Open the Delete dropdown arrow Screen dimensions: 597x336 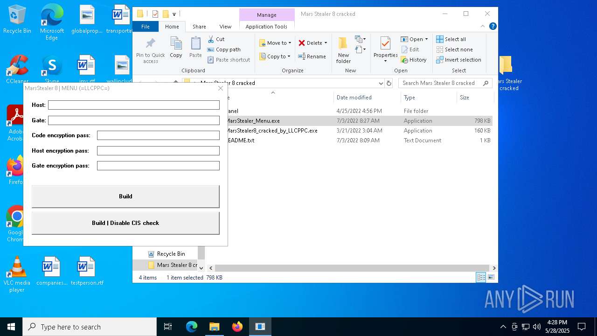[326, 43]
